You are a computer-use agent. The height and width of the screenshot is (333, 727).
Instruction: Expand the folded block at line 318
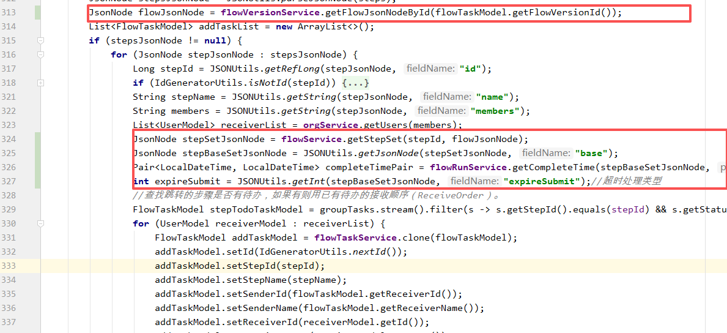[41, 83]
